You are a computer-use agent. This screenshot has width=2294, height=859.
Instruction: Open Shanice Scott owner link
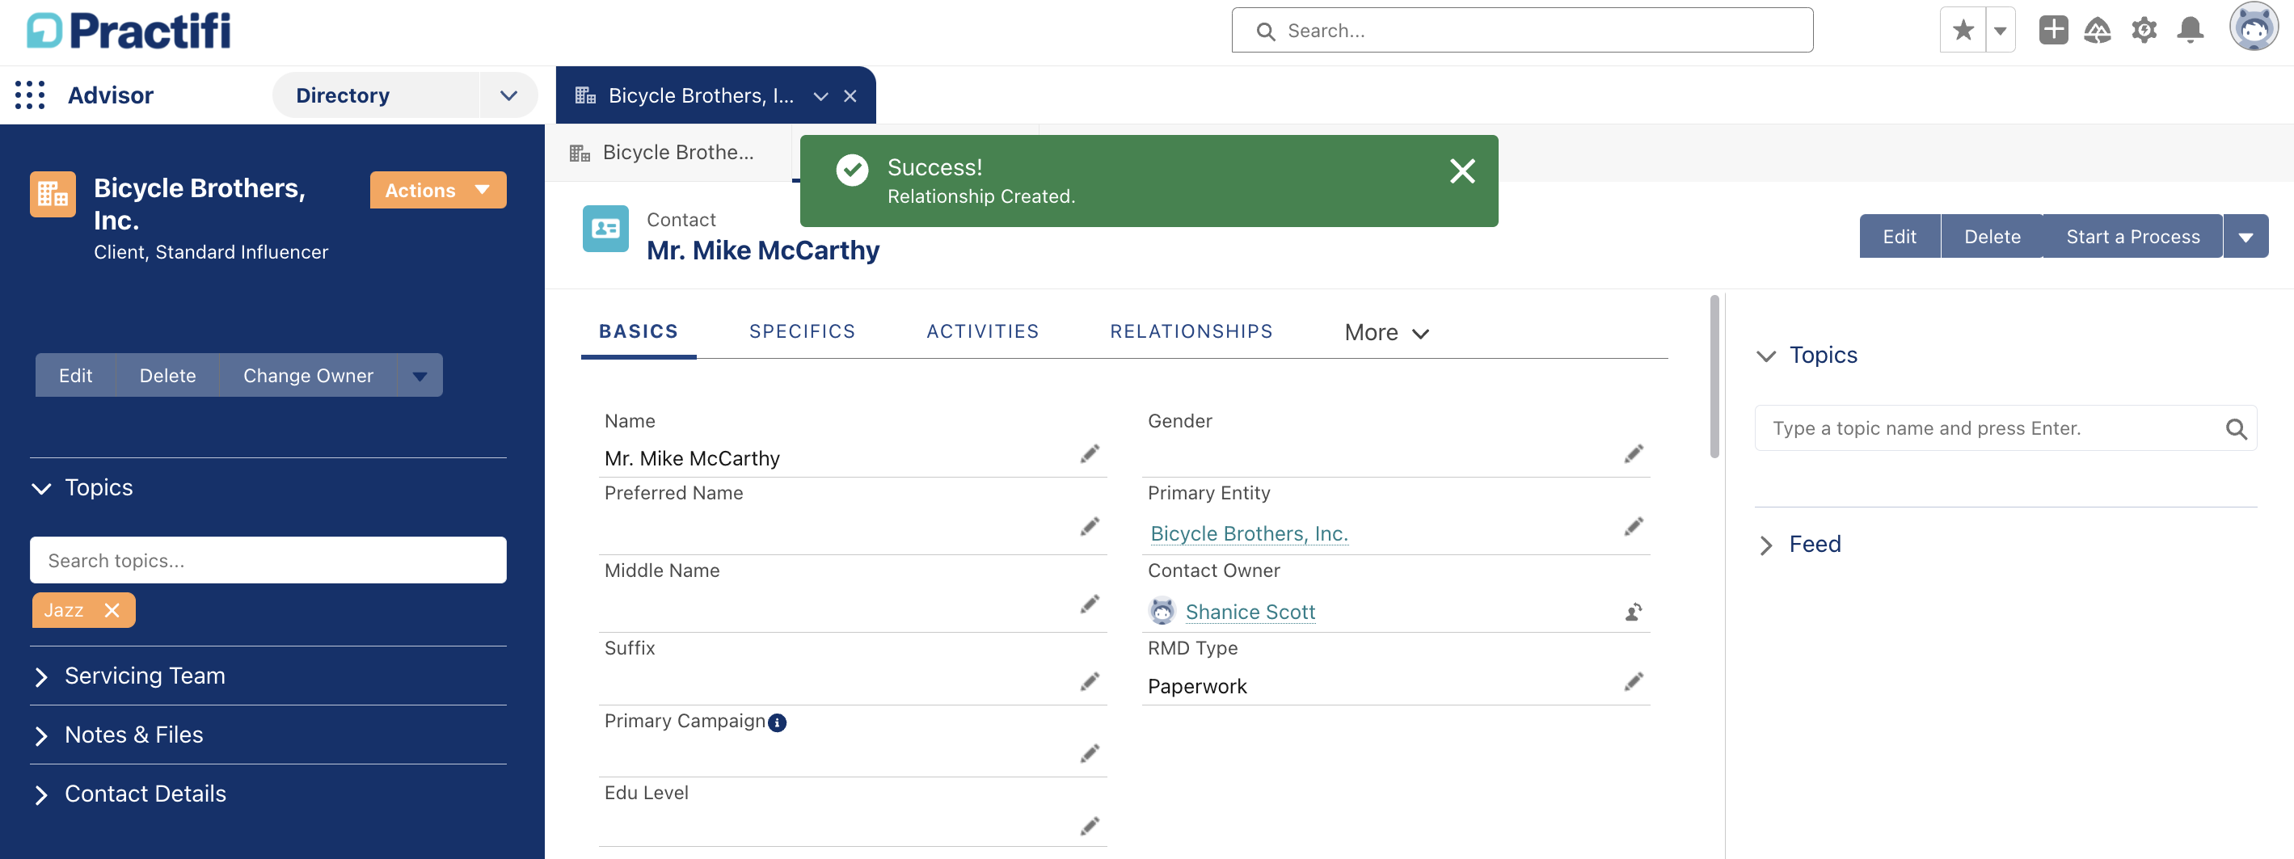coord(1250,612)
